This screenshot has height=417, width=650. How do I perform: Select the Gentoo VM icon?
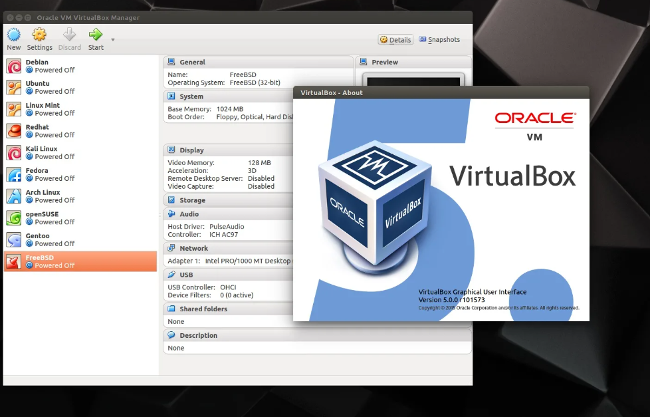click(14, 240)
